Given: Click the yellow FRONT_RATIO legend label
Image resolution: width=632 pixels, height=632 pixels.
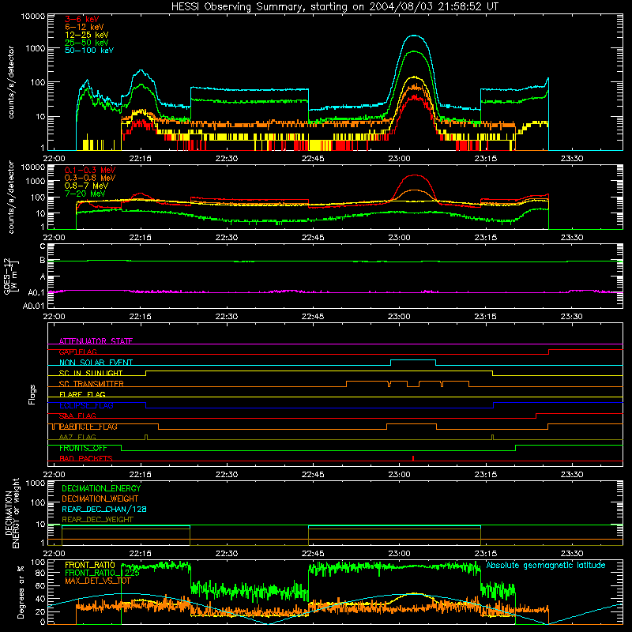Looking at the screenshot, I should pyautogui.click(x=90, y=565).
